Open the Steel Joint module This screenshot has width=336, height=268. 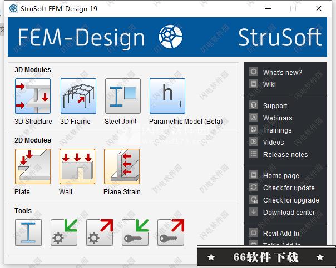point(123,96)
